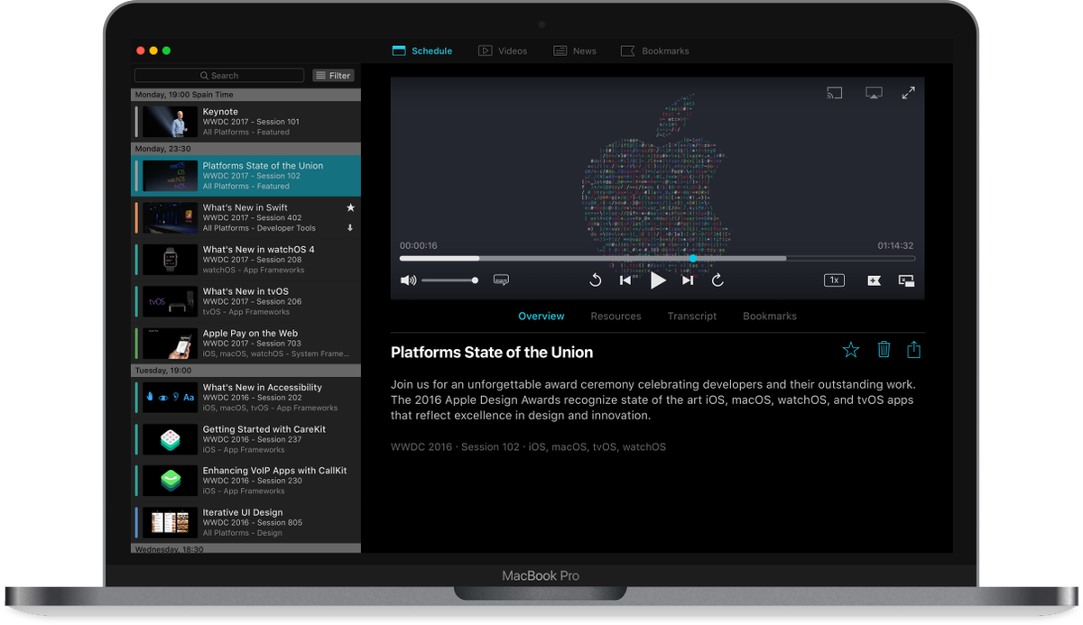Select Iterative UI Design session
The width and height of the screenshot is (1083, 625).
click(x=246, y=522)
